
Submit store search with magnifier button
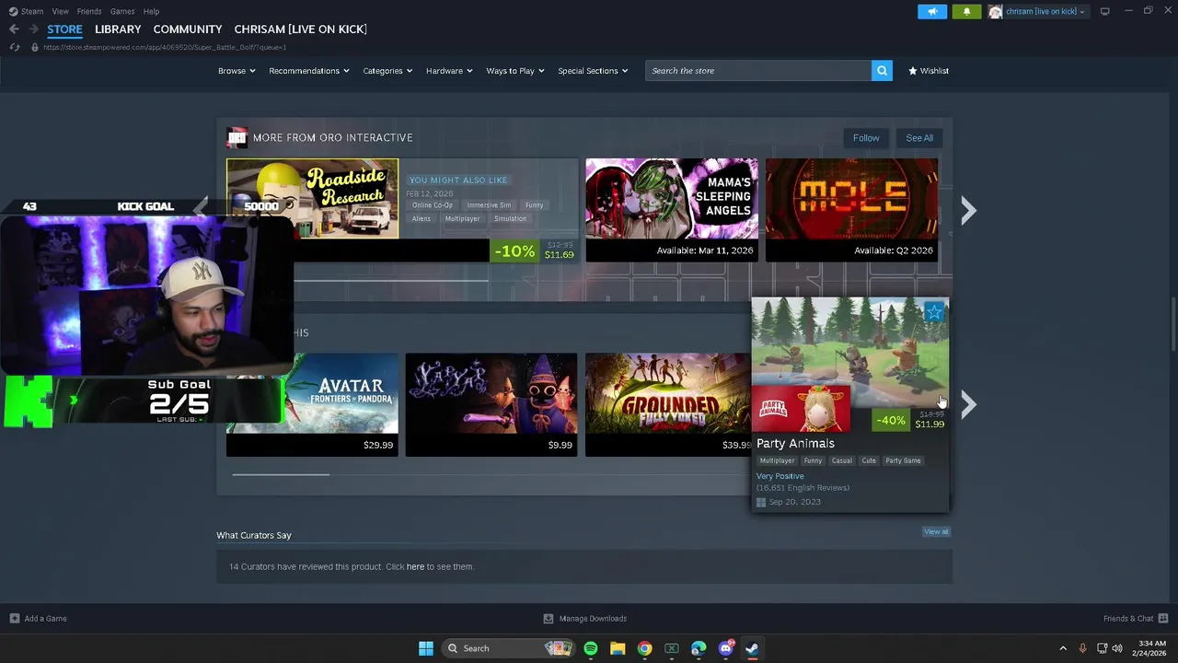[x=882, y=71]
